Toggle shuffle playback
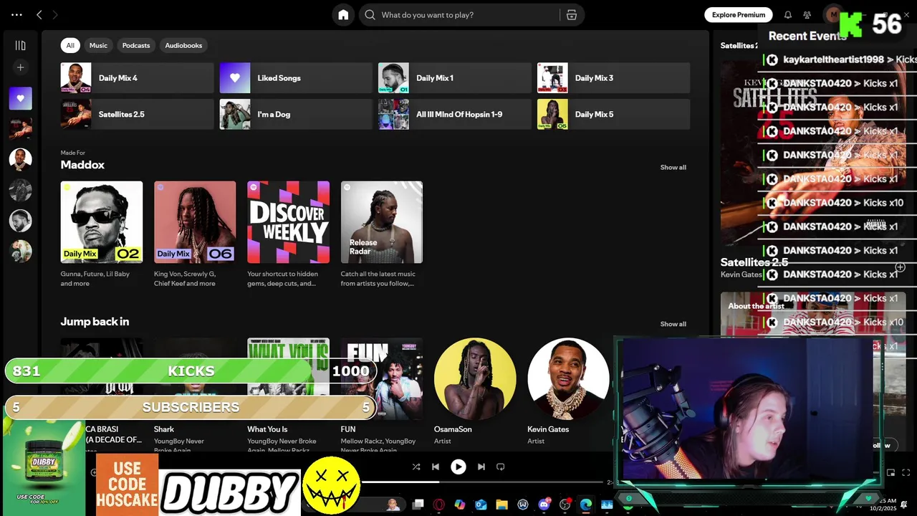 (x=416, y=467)
